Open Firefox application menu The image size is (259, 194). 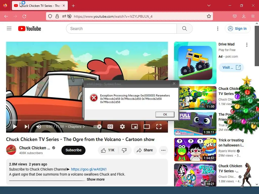[x=253, y=16]
